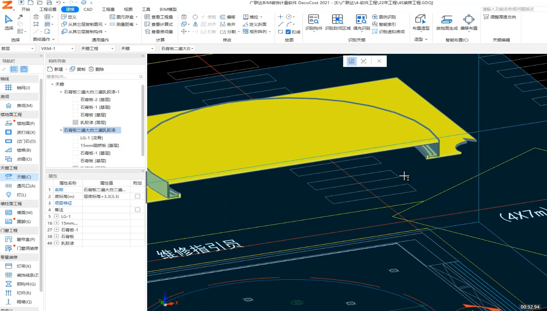Toggle the 扣减 checkbox in drawing group
This screenshot has width=547, height=311.
click(x=288, y=32)
